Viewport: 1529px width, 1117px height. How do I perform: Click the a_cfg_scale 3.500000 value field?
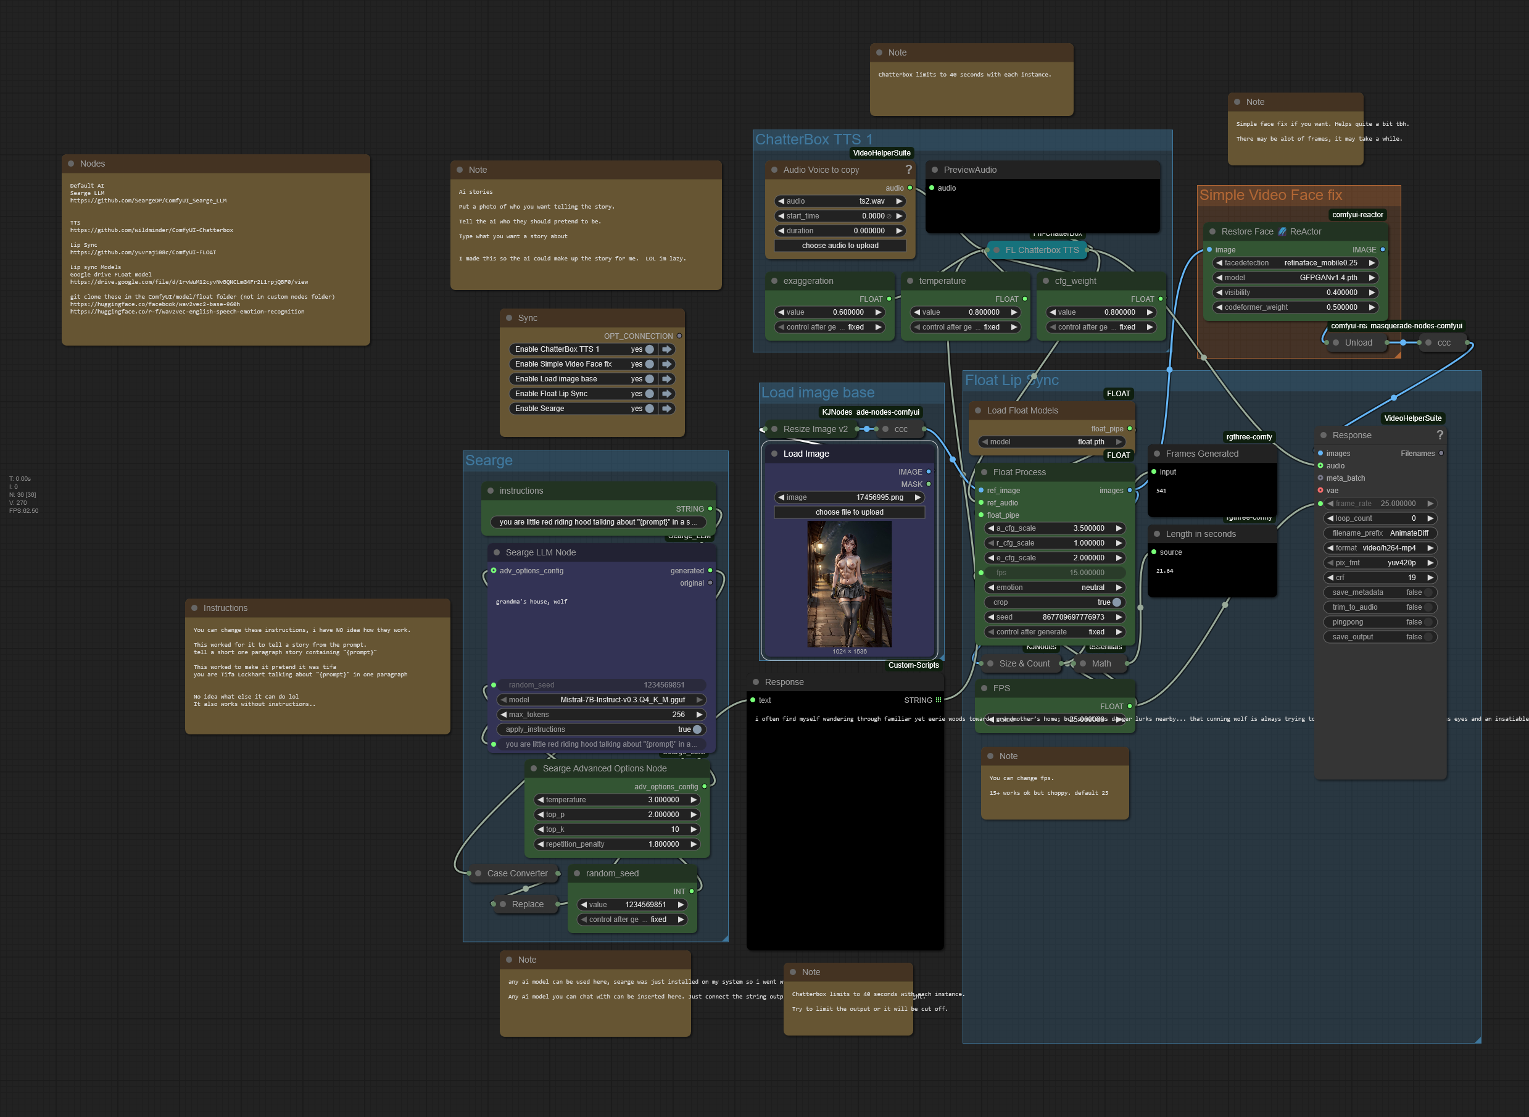1055,529
